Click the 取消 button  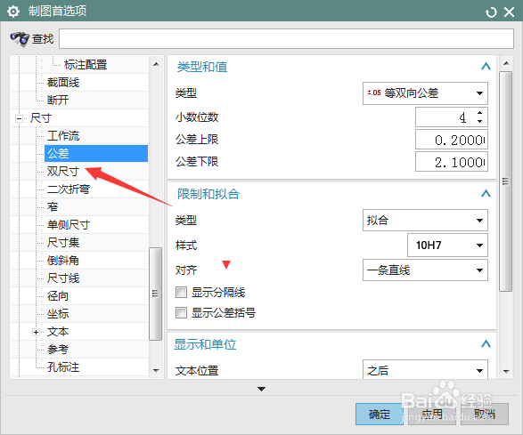coord(485,414)
